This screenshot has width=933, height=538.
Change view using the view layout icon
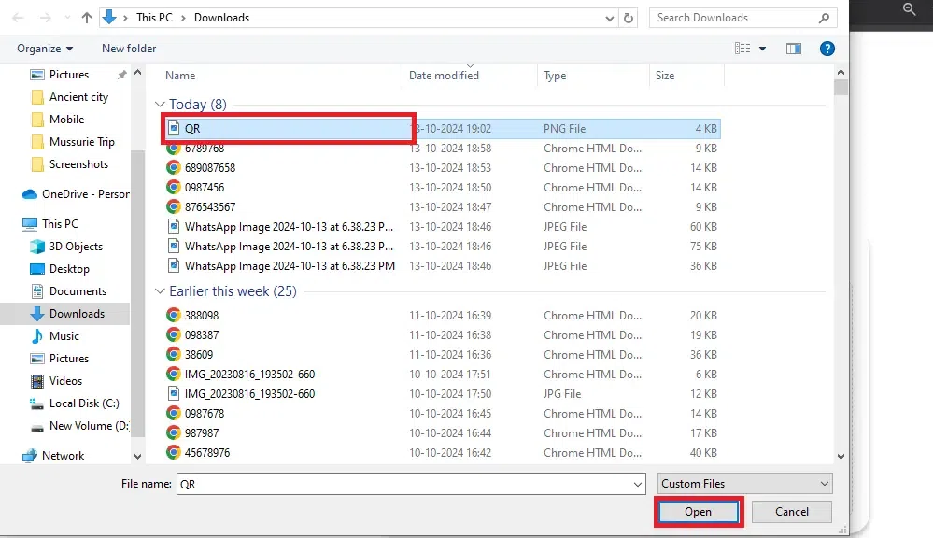click(742, 49)
